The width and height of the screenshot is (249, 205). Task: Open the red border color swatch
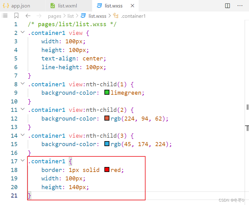pos(107,170)
